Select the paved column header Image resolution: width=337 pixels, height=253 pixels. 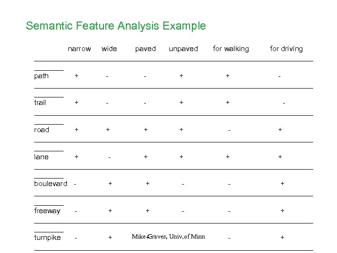(x=145, y=49)
